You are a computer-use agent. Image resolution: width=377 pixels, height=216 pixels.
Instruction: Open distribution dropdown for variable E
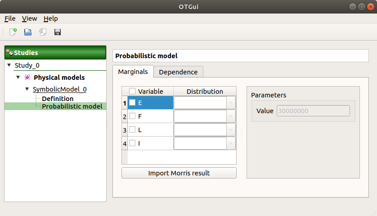pyautogui.click(x=231, y=103)
